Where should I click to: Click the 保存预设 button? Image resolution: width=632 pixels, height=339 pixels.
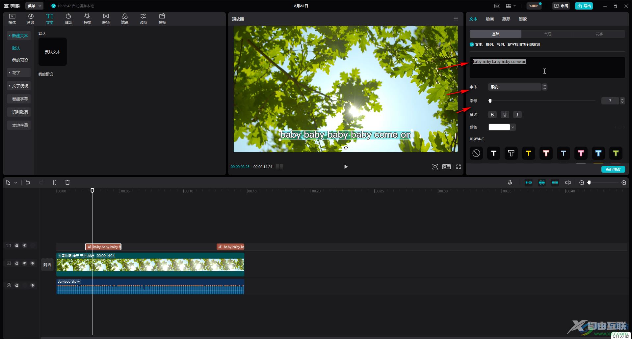click(x=613, y=169)
